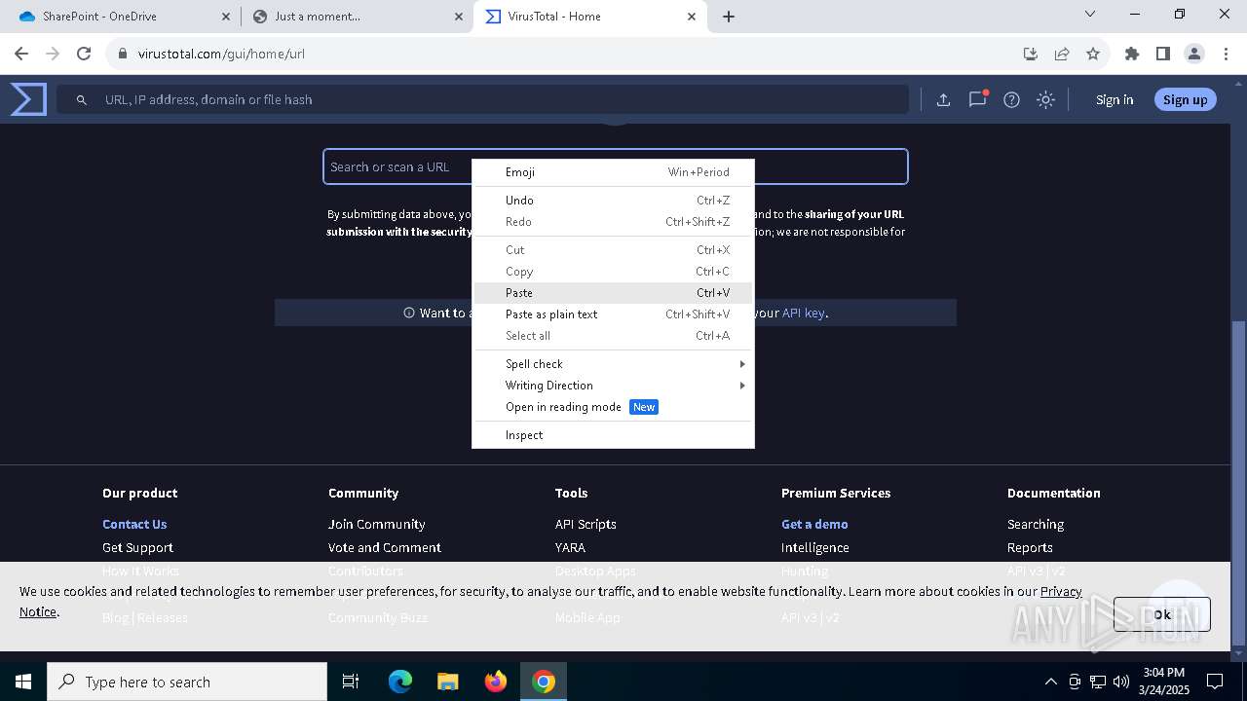The image size is (1247, 701).
Task: Open the YARA tools link
Action: 570,547
